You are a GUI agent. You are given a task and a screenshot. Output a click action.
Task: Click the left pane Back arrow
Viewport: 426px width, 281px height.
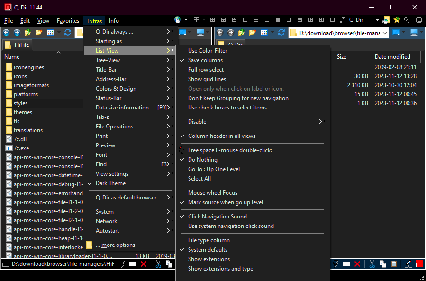point(6,33)
